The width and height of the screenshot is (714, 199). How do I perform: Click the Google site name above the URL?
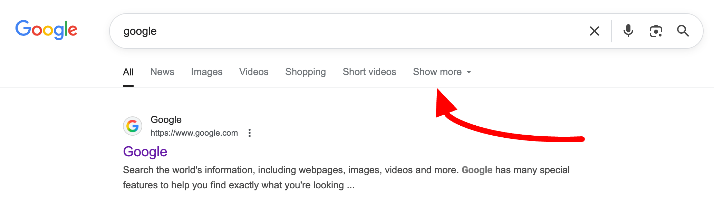point(166,120)
